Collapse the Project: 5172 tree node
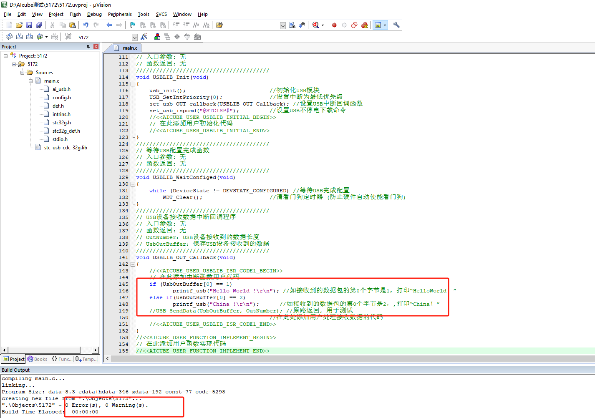 click(5, 55)
